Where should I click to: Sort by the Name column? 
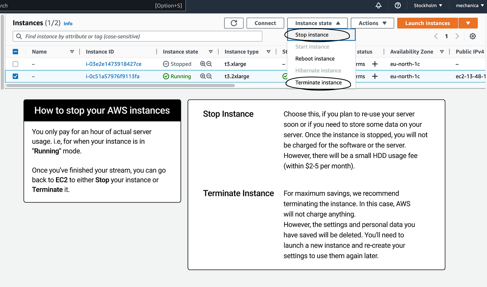coord(72,51)
